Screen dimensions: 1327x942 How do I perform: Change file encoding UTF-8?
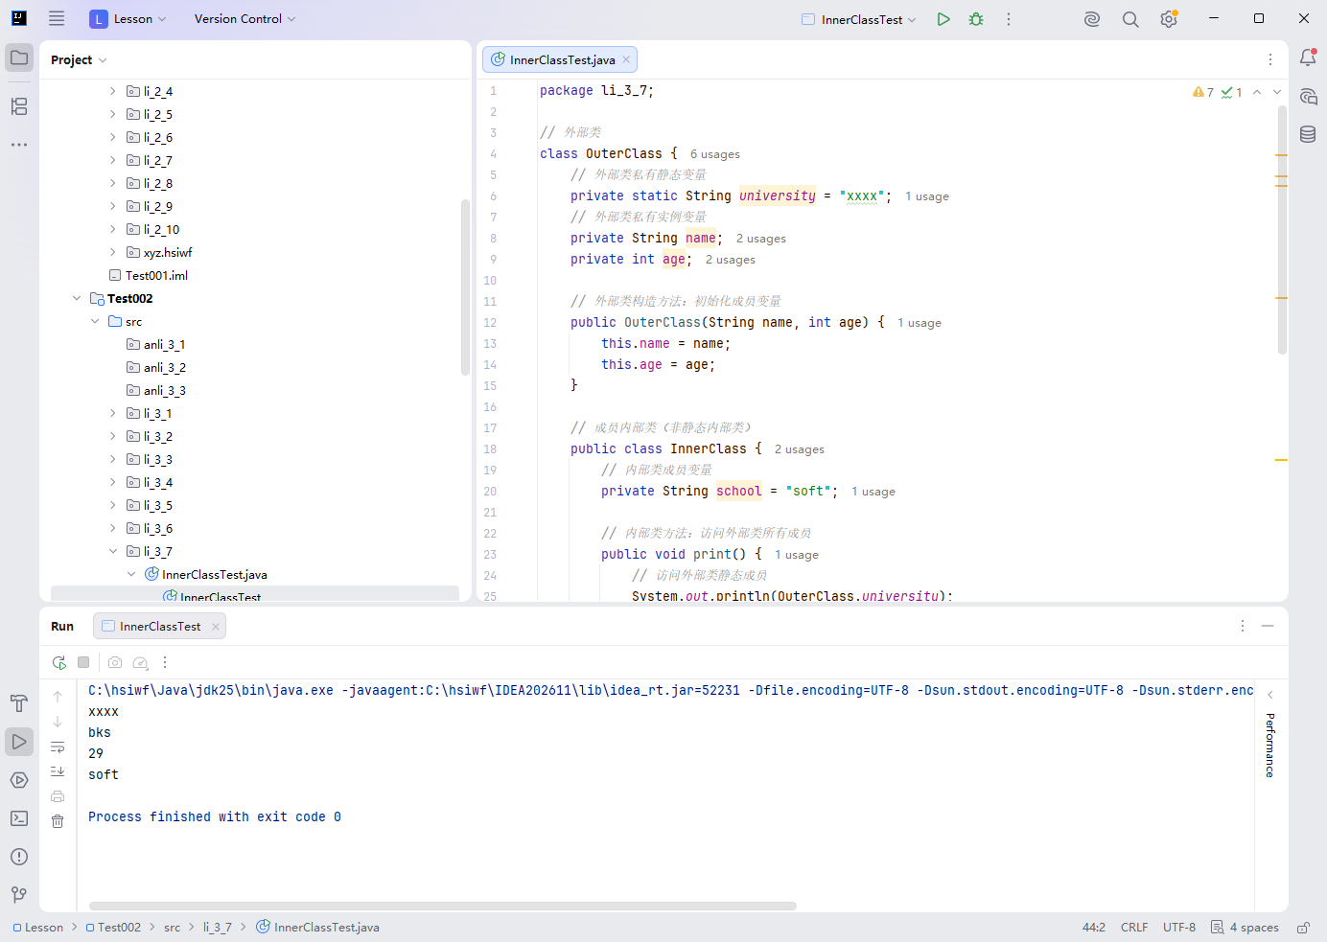point(1179,928)
